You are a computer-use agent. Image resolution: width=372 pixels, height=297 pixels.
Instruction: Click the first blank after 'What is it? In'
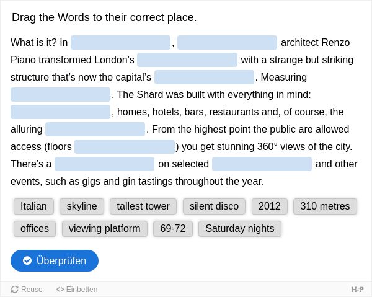click(x=120, y=42)
